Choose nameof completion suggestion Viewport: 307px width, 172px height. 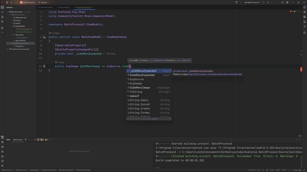tap(149, 96)
